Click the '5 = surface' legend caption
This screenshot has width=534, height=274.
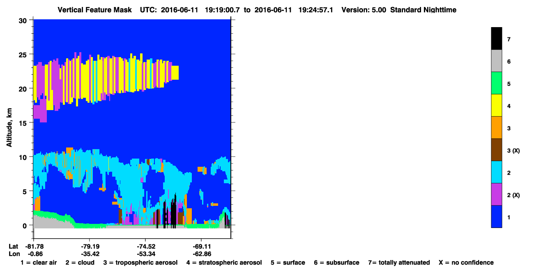click(288, 262)
